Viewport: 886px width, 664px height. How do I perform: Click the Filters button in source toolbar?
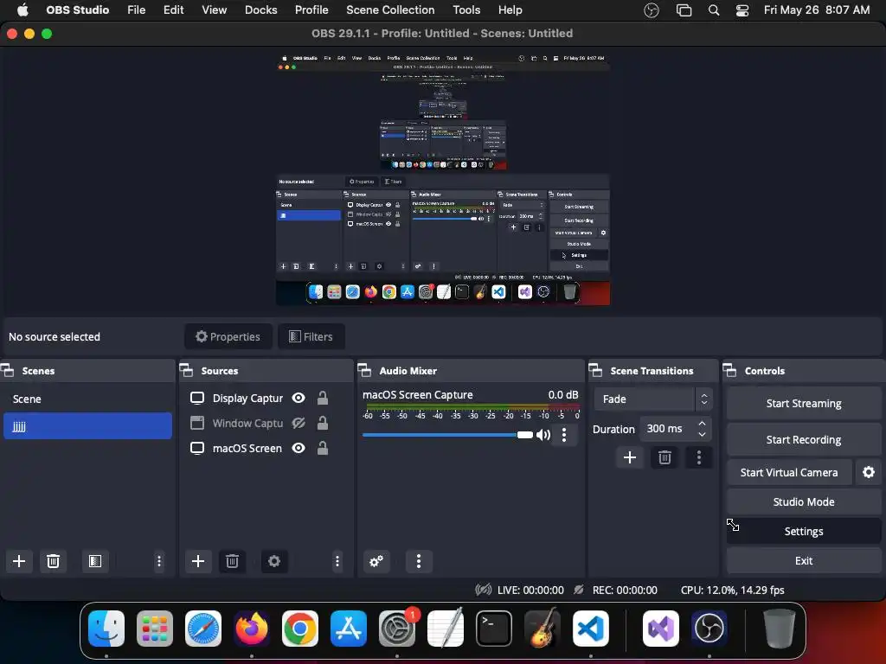tap(311, 336)
